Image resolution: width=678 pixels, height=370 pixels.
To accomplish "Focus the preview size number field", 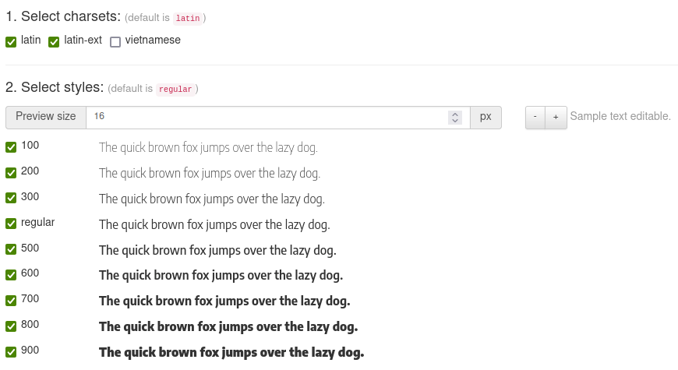I will click(265, 117).
